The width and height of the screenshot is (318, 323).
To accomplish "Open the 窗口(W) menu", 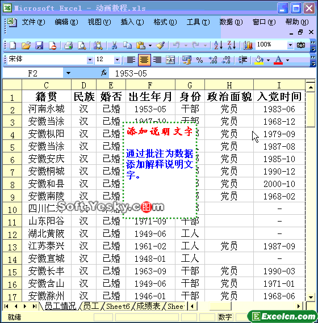I will [264, 22].
